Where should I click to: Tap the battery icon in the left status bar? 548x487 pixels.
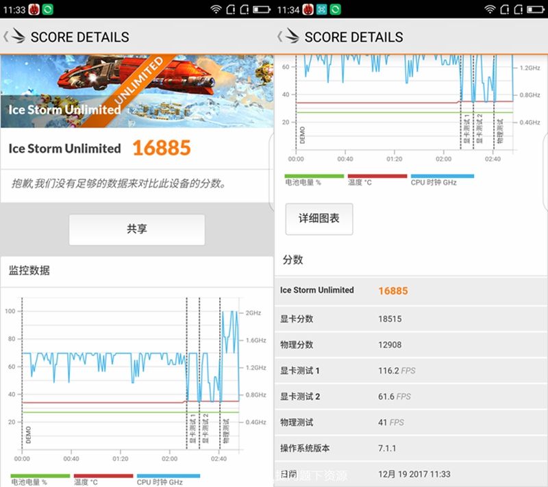[262, 10]
